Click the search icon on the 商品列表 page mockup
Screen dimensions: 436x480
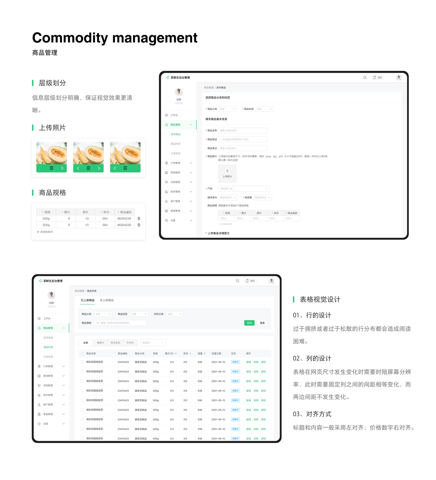[x=237, y=281]
